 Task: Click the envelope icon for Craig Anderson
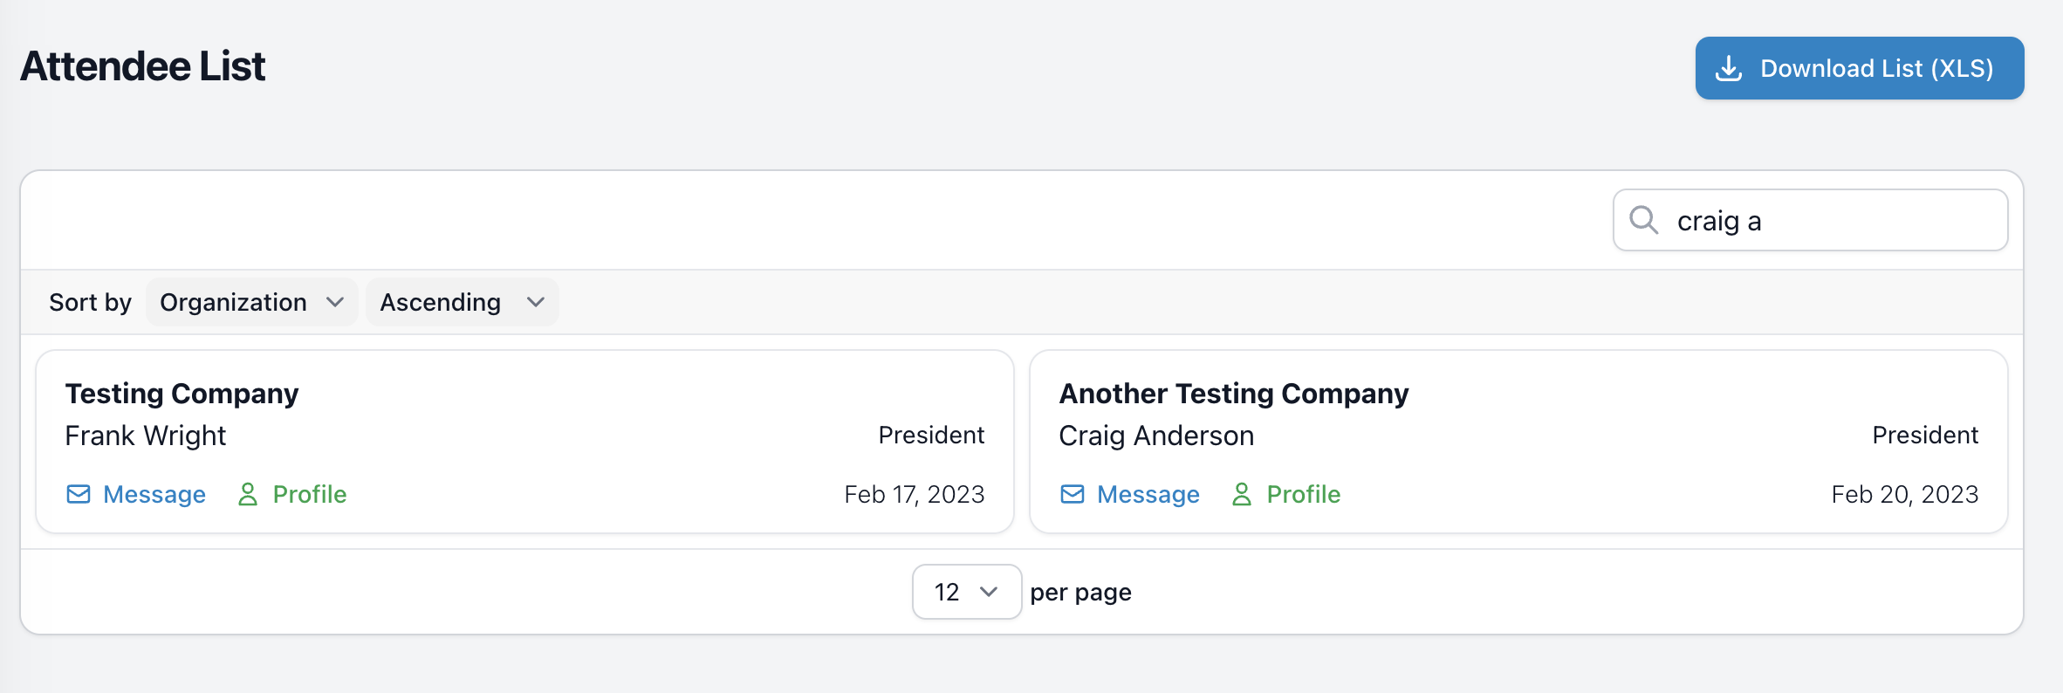(x=1073, y=494)
